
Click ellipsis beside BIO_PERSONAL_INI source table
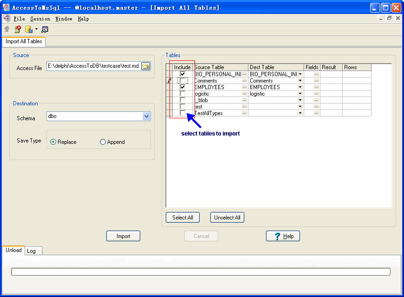[244, 74]
